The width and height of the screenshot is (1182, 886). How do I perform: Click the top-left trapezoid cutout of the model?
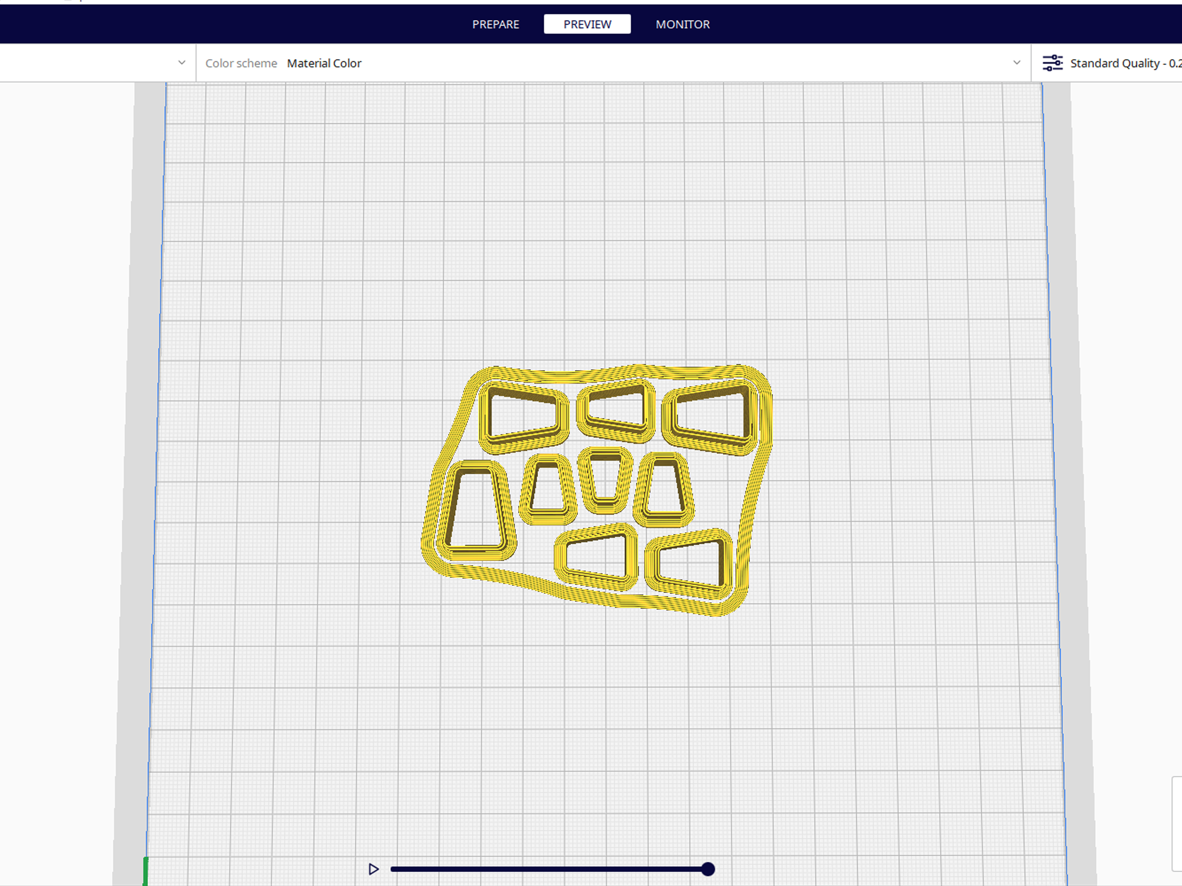click(x=523, y=415)
